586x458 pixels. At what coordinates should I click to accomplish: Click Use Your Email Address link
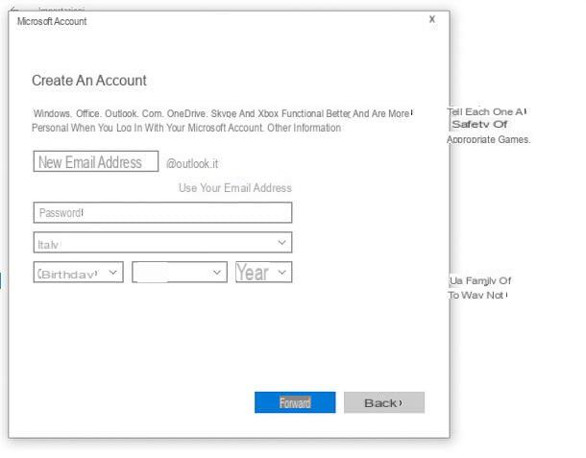tap(235, 188)
